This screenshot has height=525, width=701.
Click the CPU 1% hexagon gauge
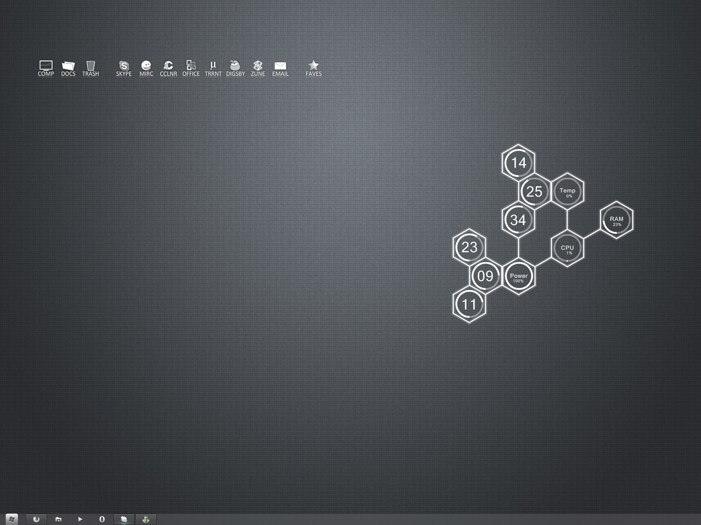tap(567, 248)
